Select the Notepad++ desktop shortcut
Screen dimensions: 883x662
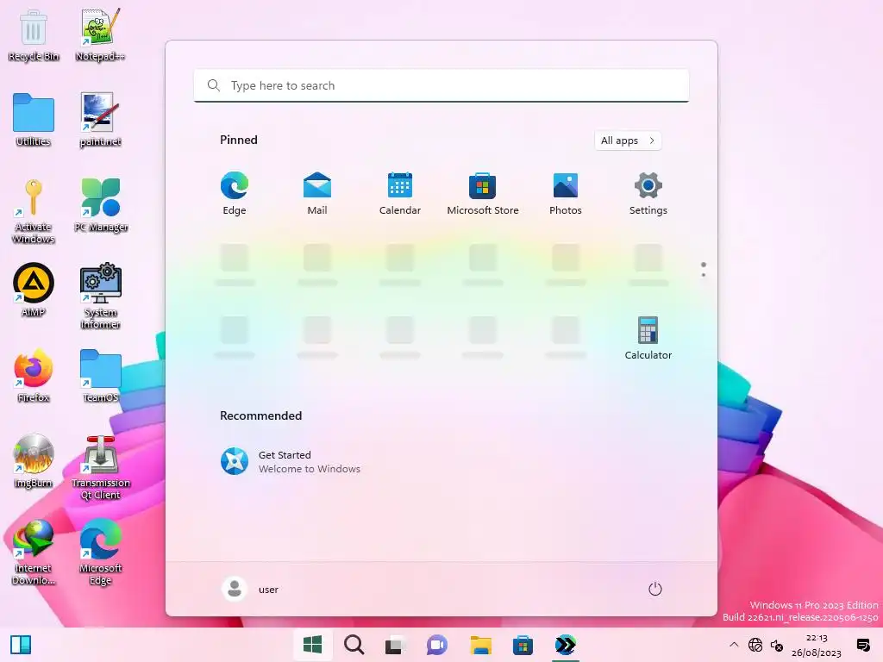coord(100,34)
